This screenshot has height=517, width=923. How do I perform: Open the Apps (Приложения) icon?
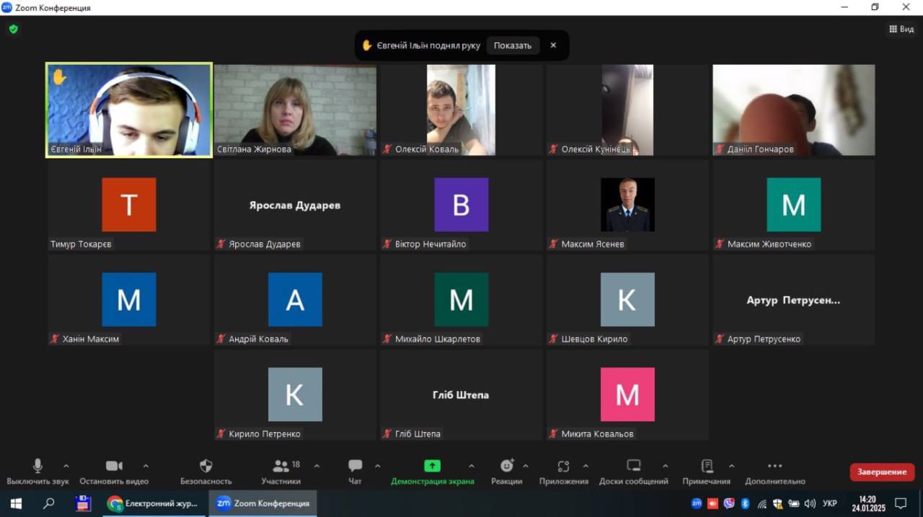tap(563, 467)
